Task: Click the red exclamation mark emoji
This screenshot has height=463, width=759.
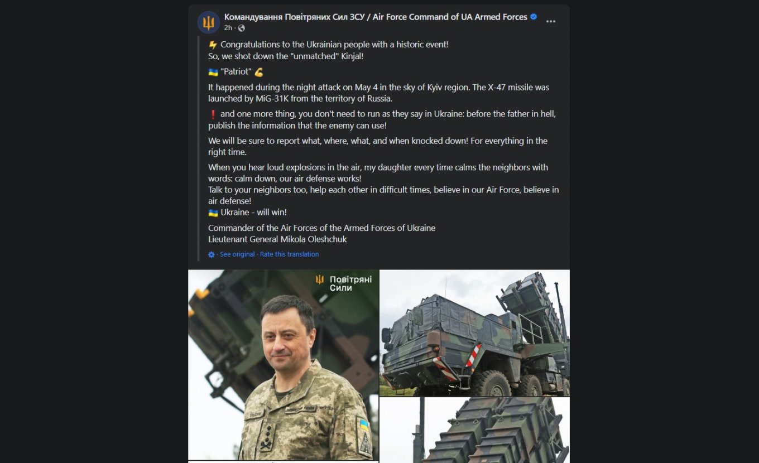Action: [213, 114]
